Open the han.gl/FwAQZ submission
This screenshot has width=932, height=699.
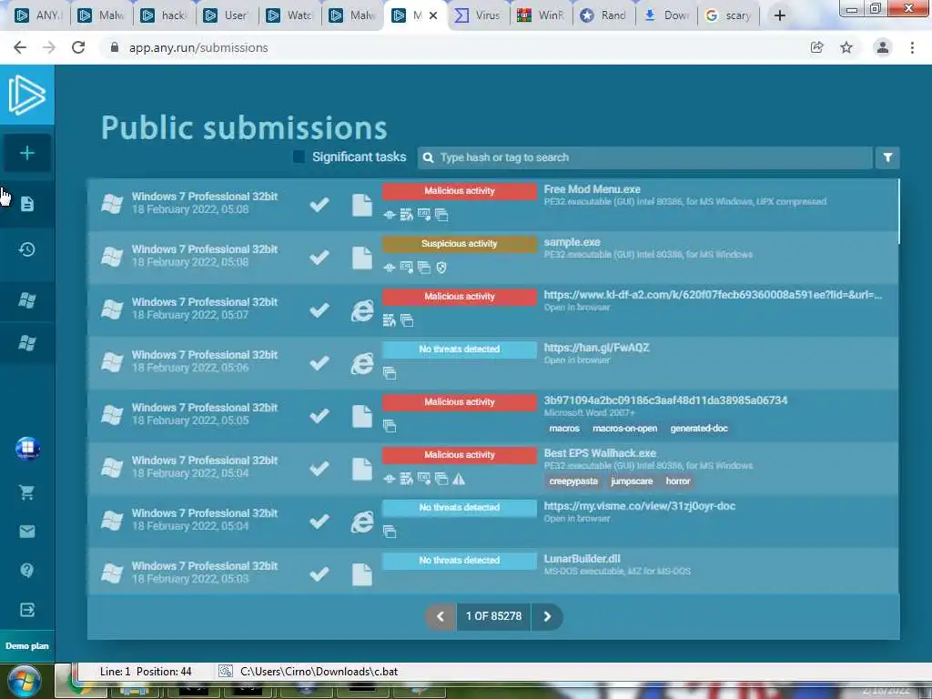pos(596,348)
